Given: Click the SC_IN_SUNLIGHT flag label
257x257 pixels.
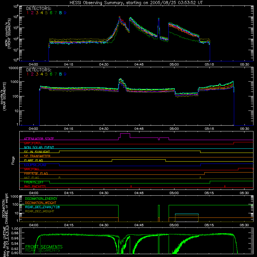Looking at the screenshot, I should point(37,152).
